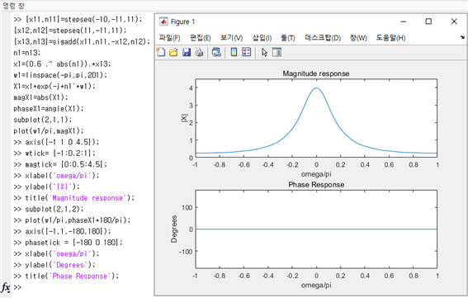The height and width of the screenshot is (298, 468).
Task: Click the title('Phase Response') command
Action: [66, 277]
